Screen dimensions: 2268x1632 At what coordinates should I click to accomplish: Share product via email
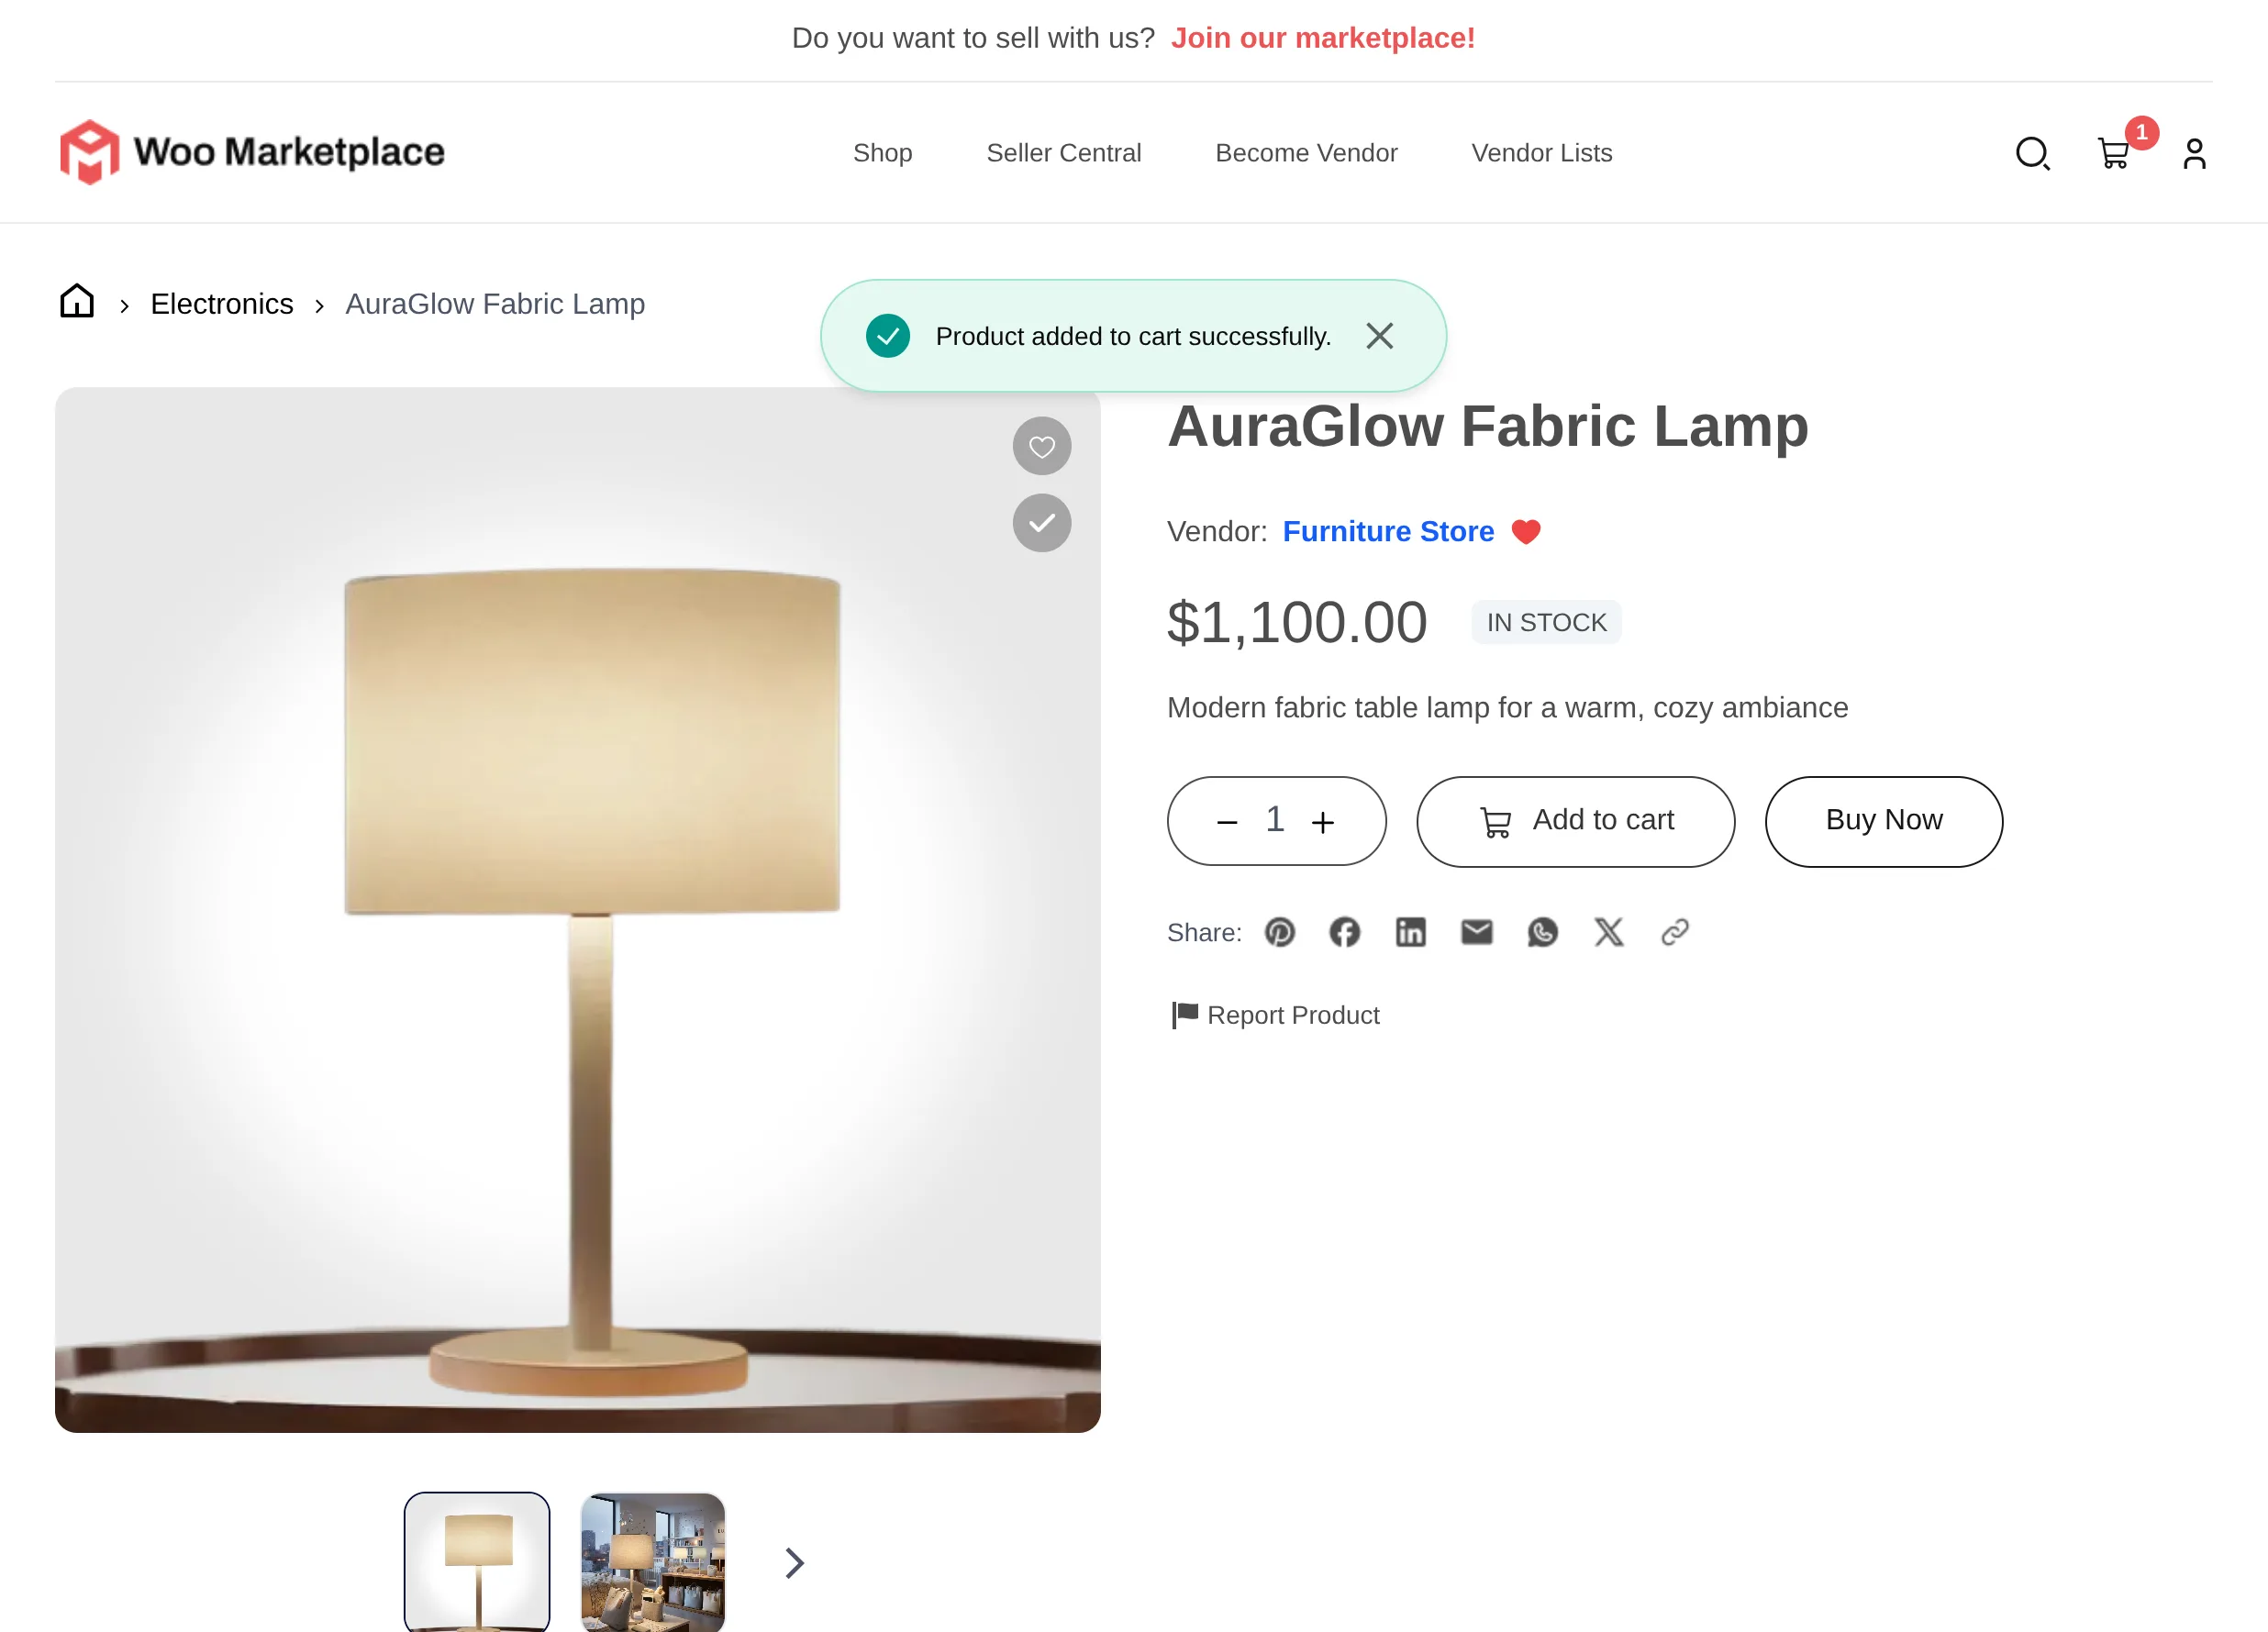[x=1476, y=932]
